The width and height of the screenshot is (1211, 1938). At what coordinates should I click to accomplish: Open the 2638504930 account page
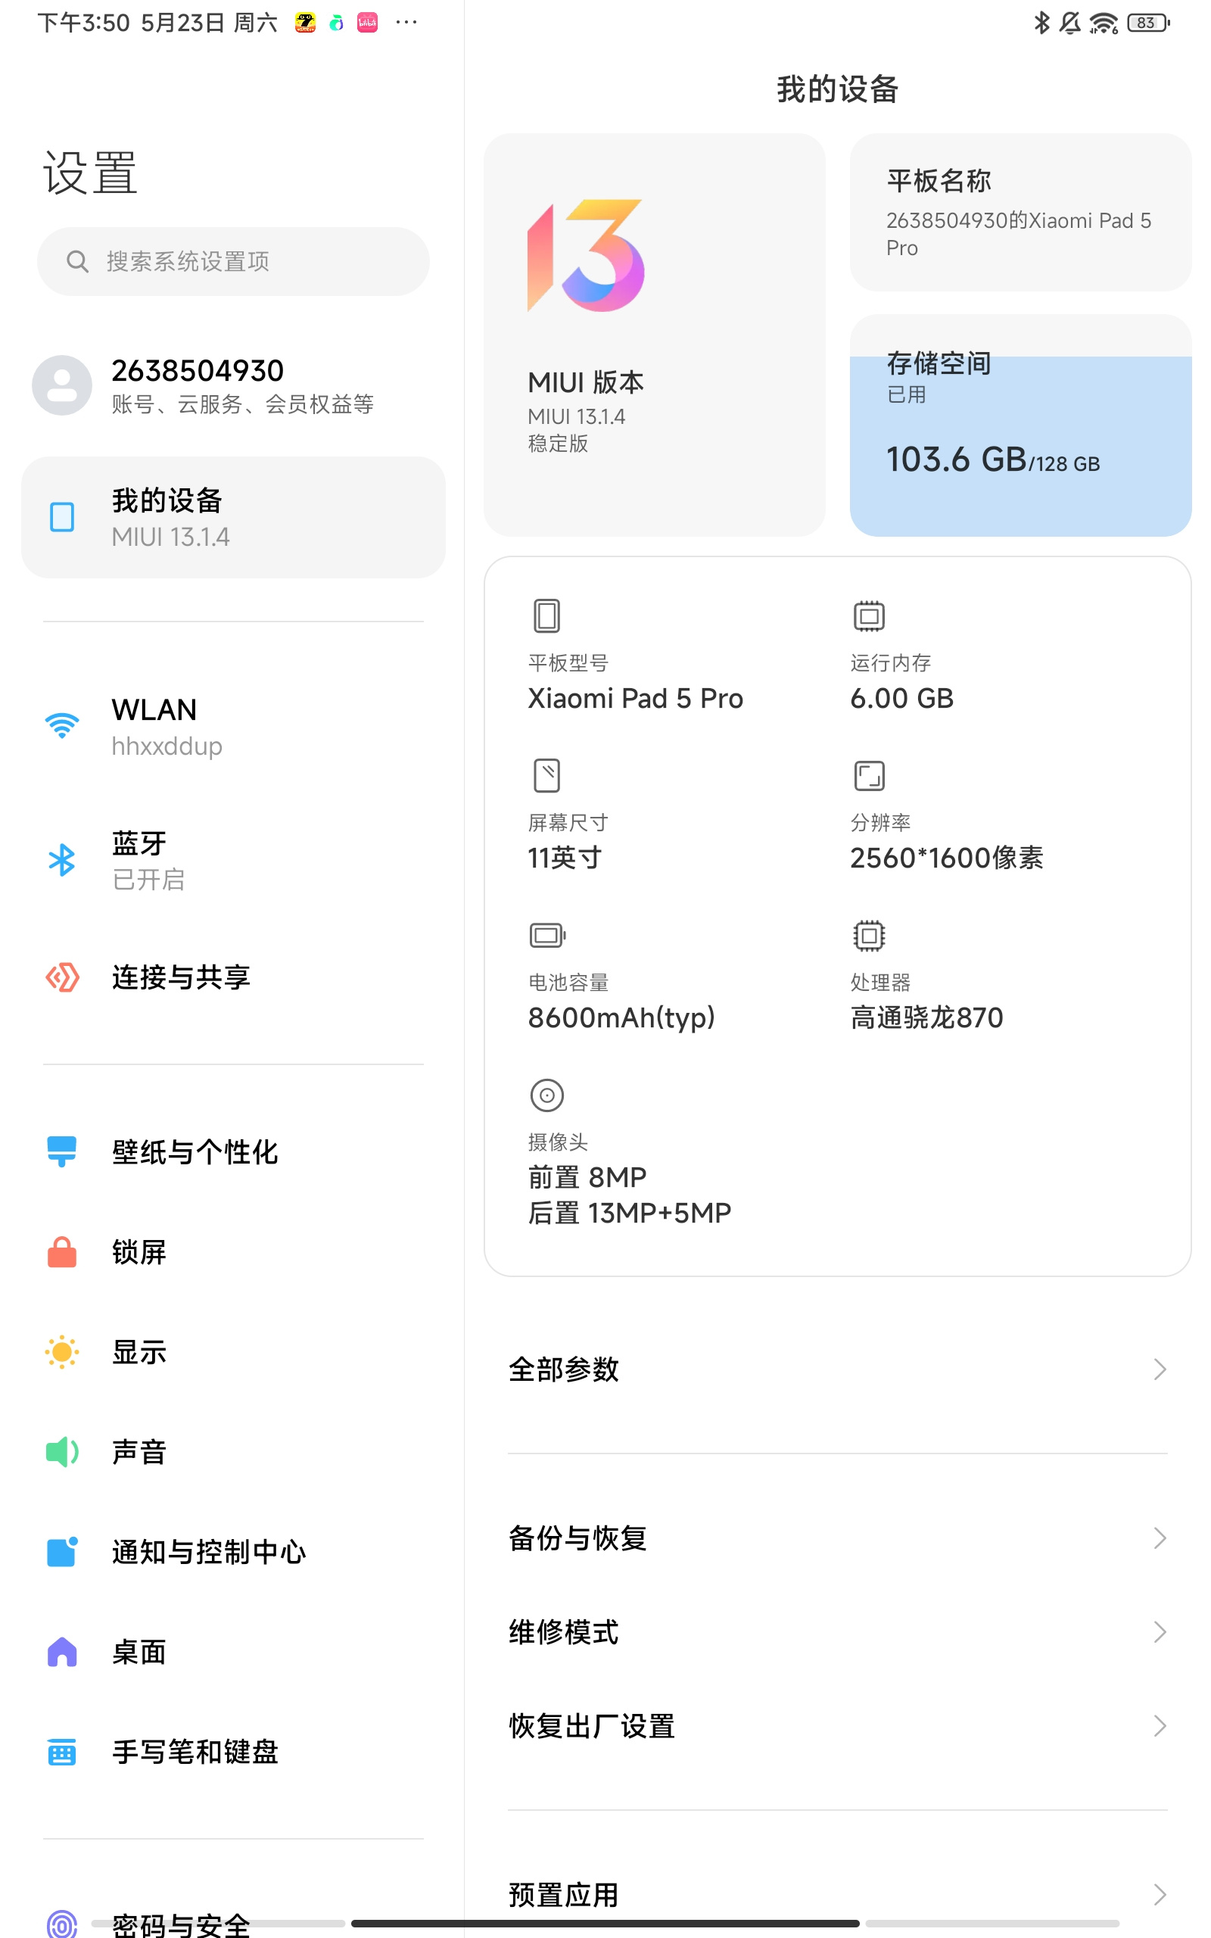[233, 385]
